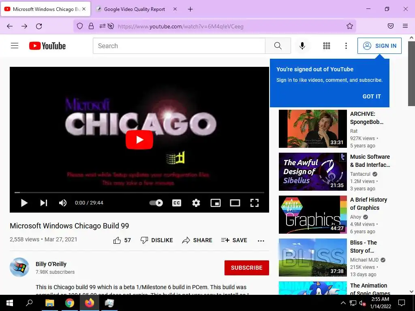This screenshot has width=415, height=311.
Task: Open the Tantacrul channel name
Action: (360, 174)
